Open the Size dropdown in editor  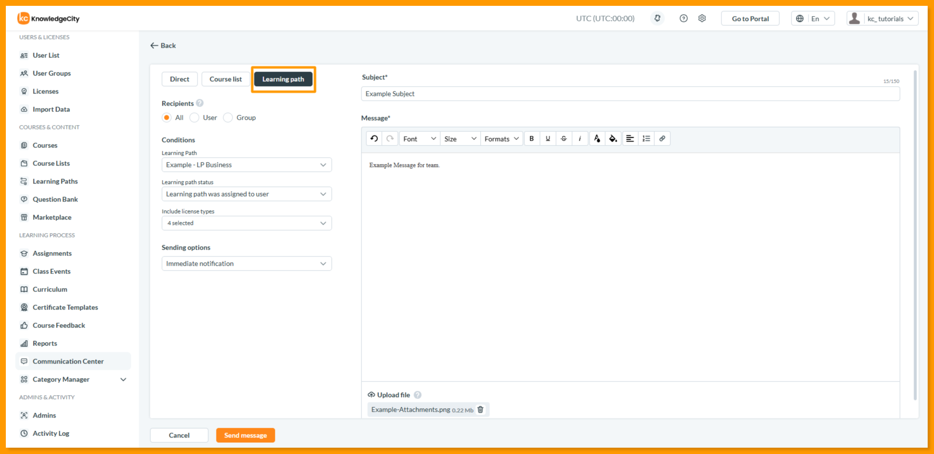point(460,139)
